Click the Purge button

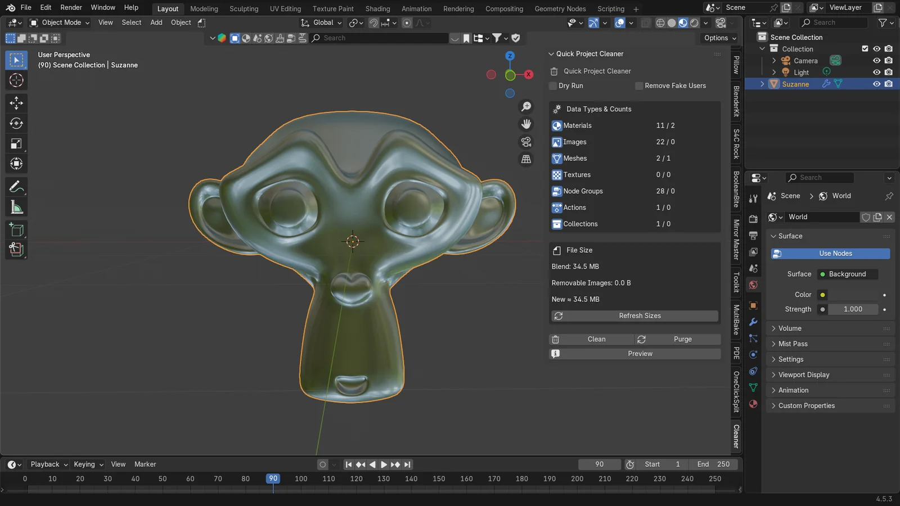pyautogui.click(x=682, y=339)
